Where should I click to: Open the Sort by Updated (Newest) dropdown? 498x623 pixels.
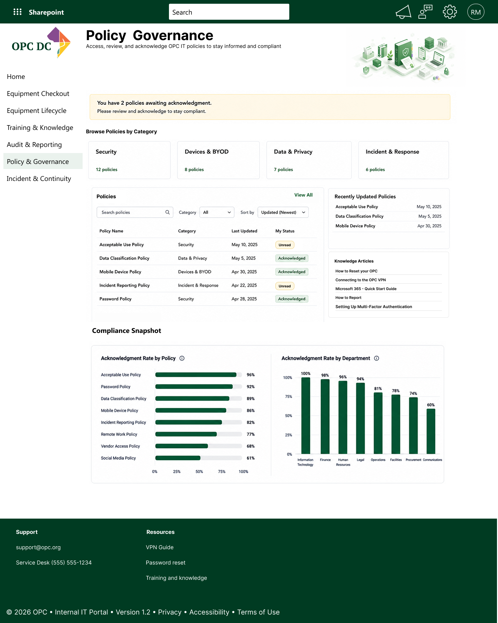(283, 212)
